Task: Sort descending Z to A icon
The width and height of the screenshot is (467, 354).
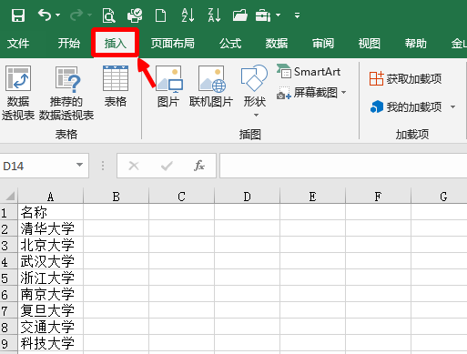Action: 214,15
